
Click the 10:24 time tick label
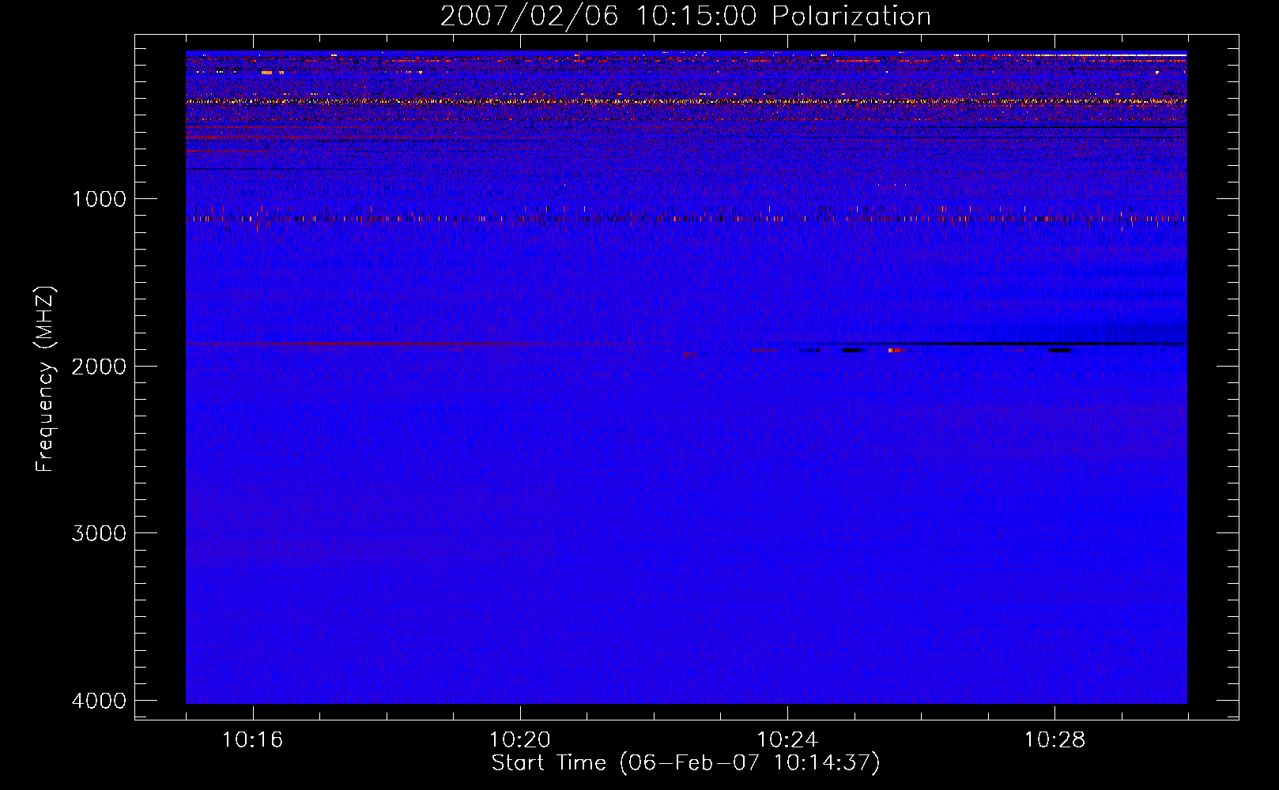click(787, 740)
